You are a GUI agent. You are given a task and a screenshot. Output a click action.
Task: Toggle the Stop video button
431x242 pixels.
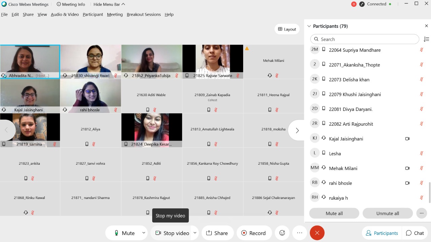coord(172,233)
